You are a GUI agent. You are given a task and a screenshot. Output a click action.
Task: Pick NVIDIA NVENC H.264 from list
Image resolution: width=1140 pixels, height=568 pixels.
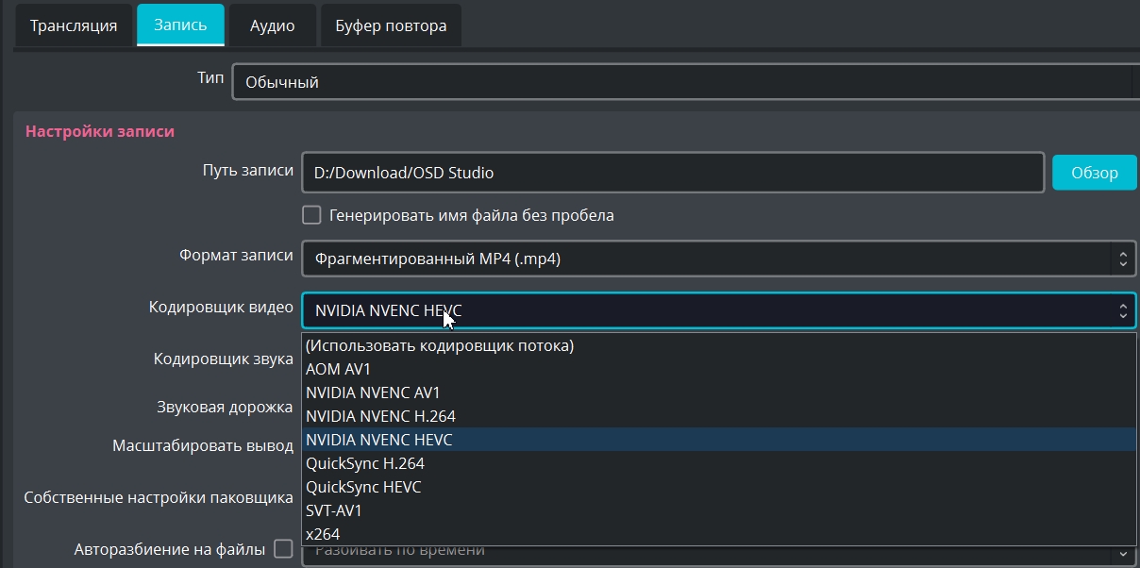pyautogui.click(x=380, y=416)
